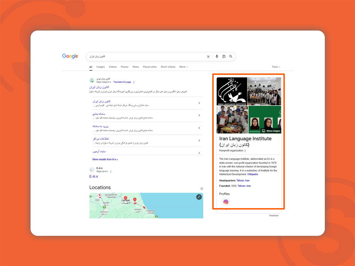The width and height of the screenshot is (355, 266).
Task: Expand sitelink سایت آزمون chevron
Action: coord(199,153)
